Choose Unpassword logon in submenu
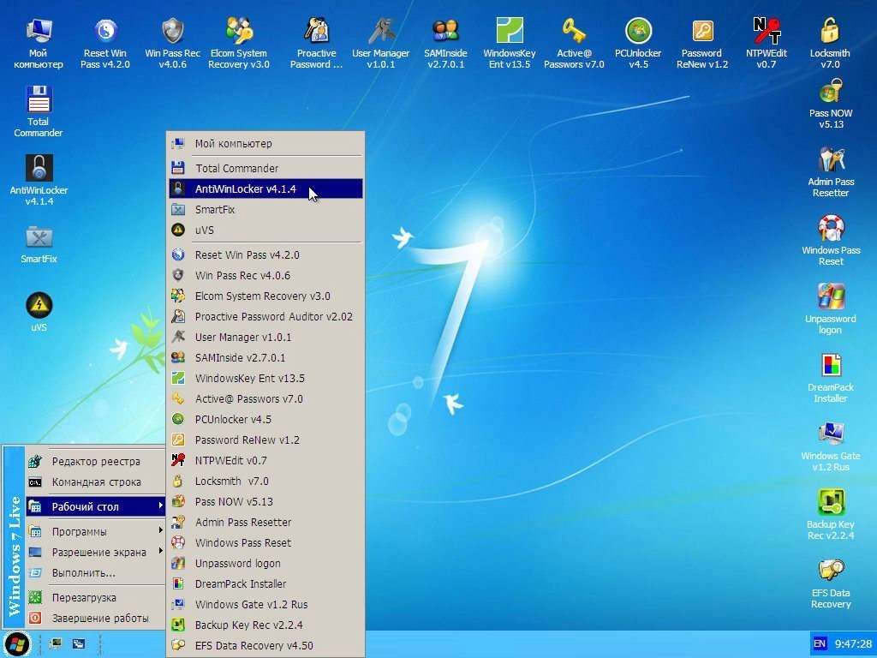This screenshot has height=658, width=877. 265,563
